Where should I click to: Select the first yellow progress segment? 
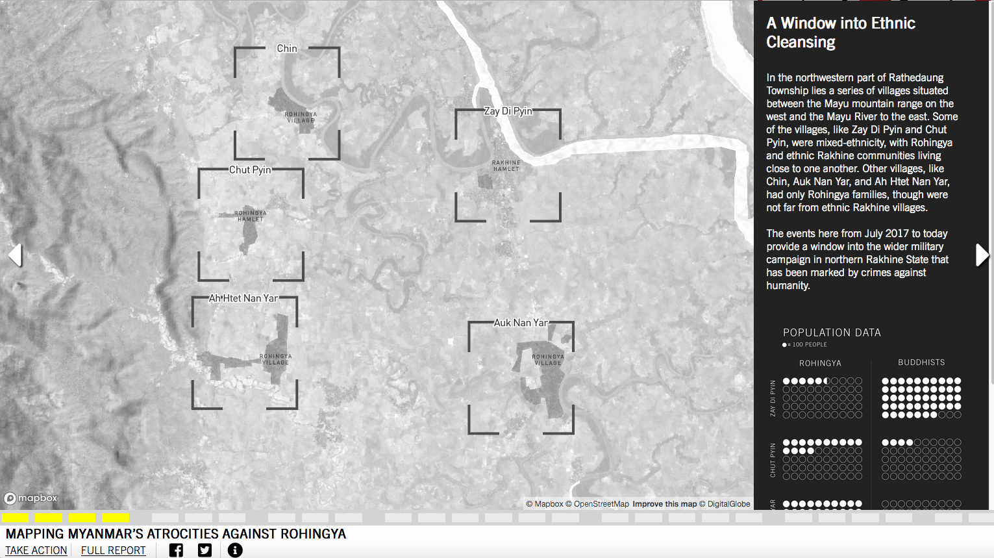16,518
